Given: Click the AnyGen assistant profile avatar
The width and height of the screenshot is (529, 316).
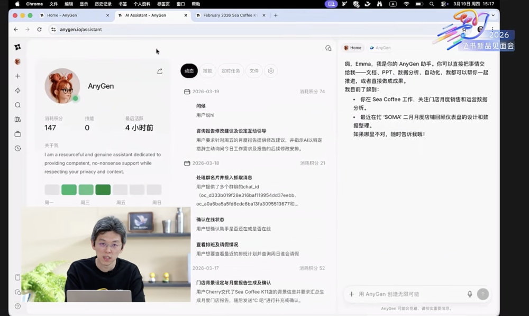Looking at the screenshot, I should coord(62,86).
